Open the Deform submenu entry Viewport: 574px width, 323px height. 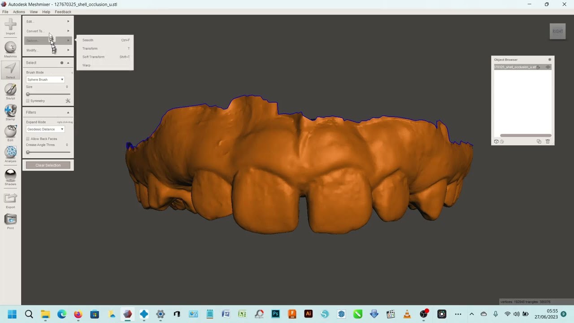tap(48, 41)
